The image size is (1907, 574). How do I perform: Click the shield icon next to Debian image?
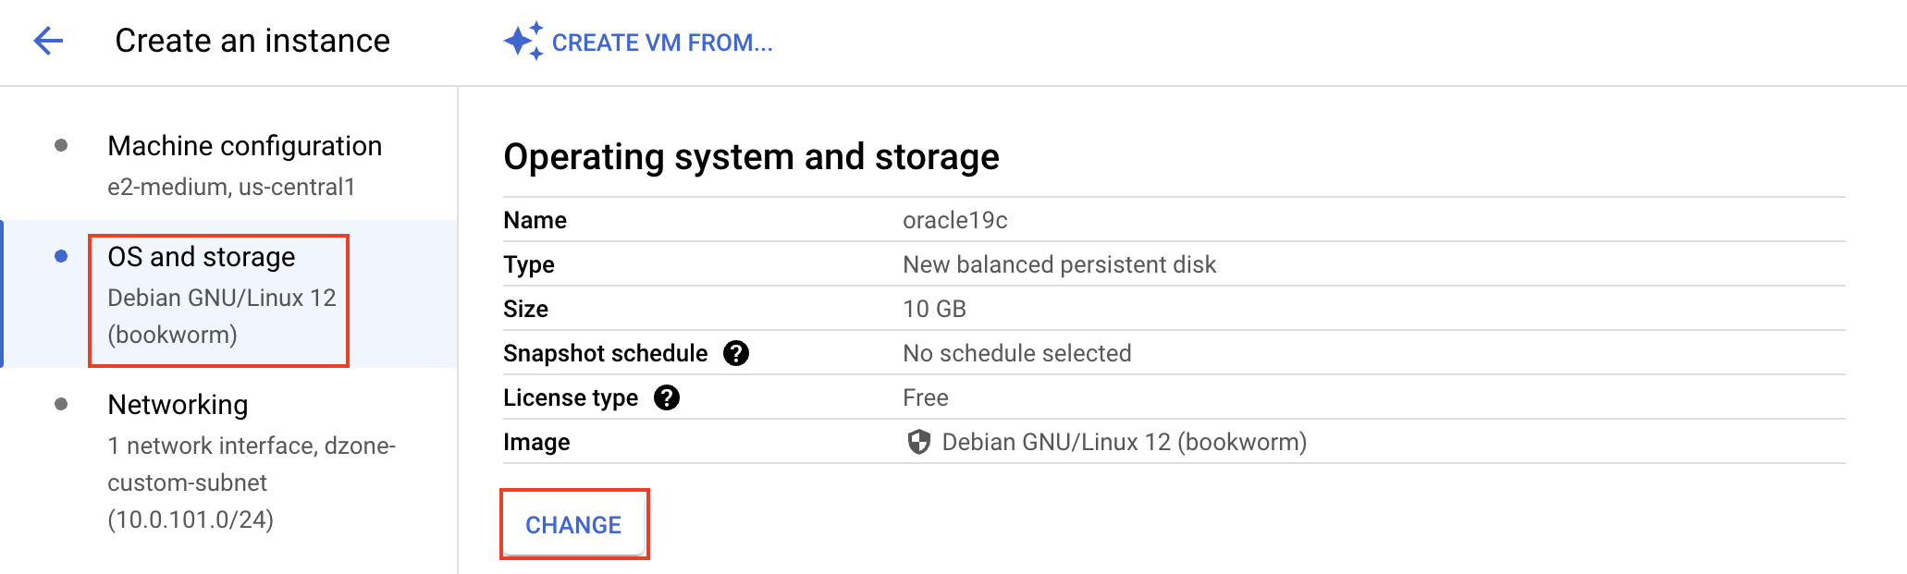coord(918,442)
